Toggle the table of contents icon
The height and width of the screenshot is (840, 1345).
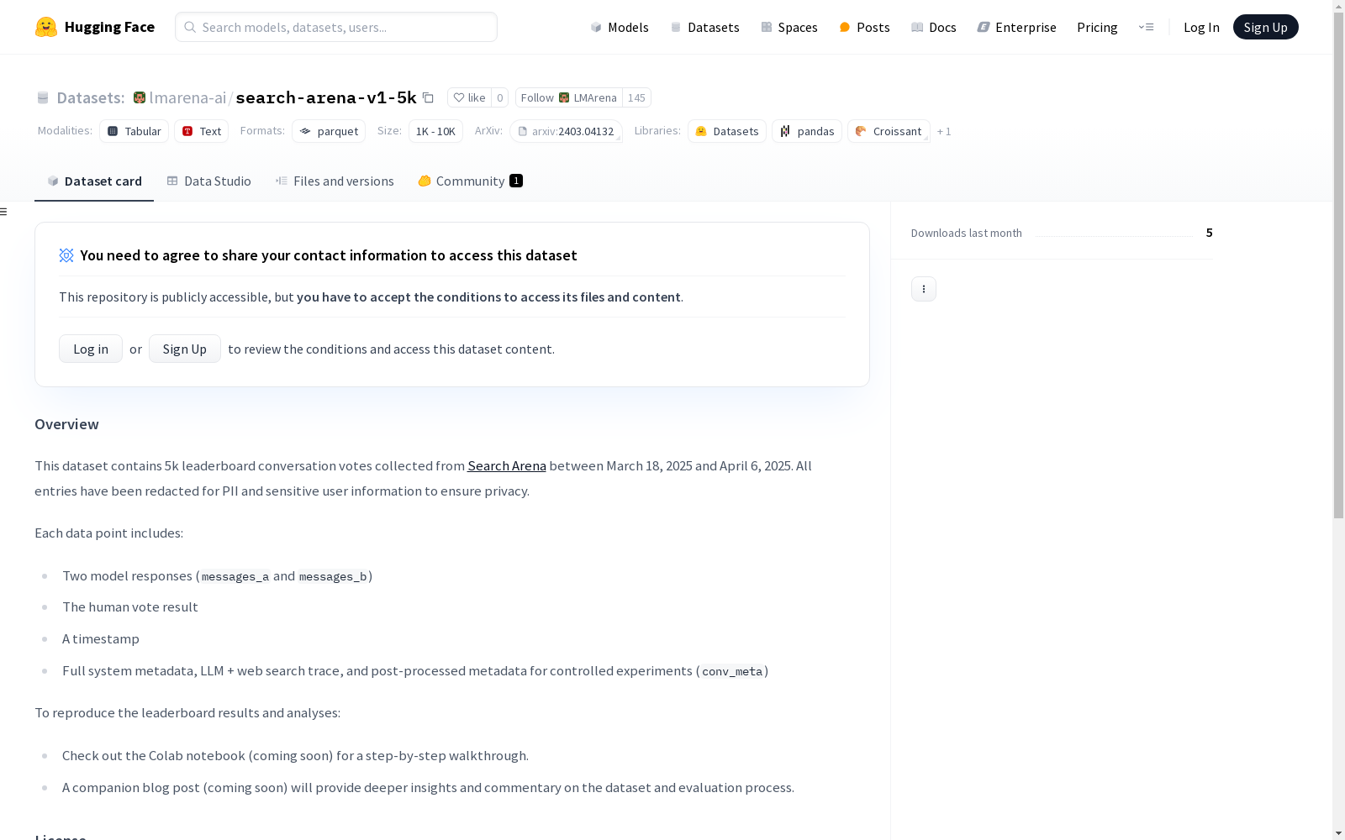click(x=3, y=212)
